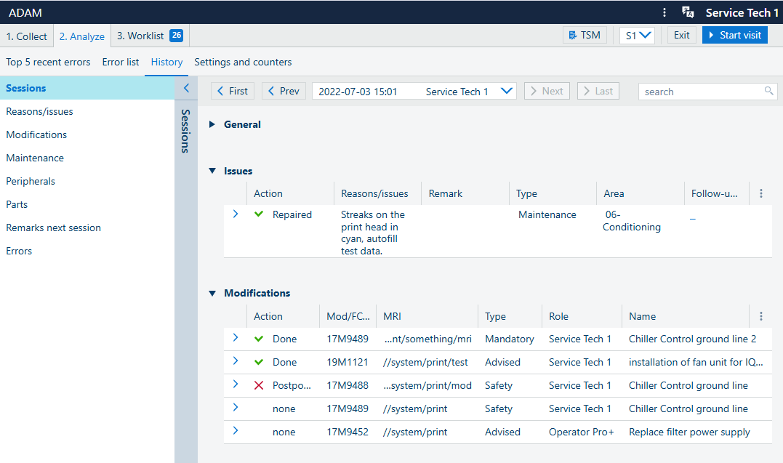Select Peripherals in the left sidebar
The image size is (783, 463).
[x=31, y=181]
